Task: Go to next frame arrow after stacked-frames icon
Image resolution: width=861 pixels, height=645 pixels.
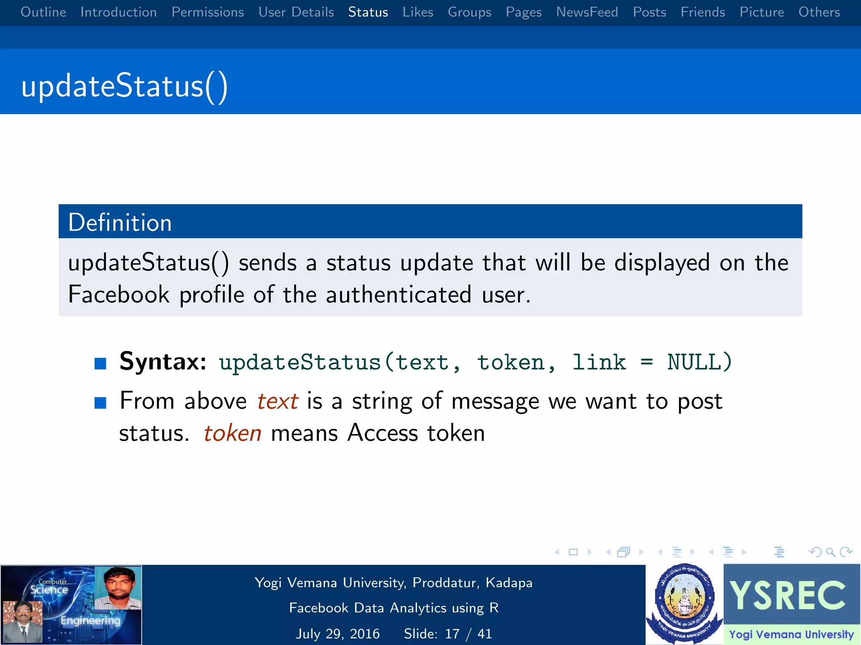Action: tap(641, 552)
